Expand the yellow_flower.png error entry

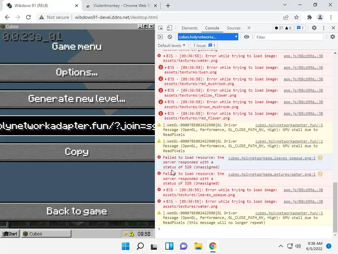[166, 91]
